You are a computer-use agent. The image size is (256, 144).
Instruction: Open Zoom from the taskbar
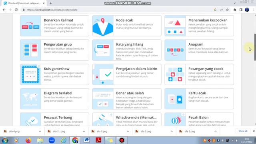[52, 140]
